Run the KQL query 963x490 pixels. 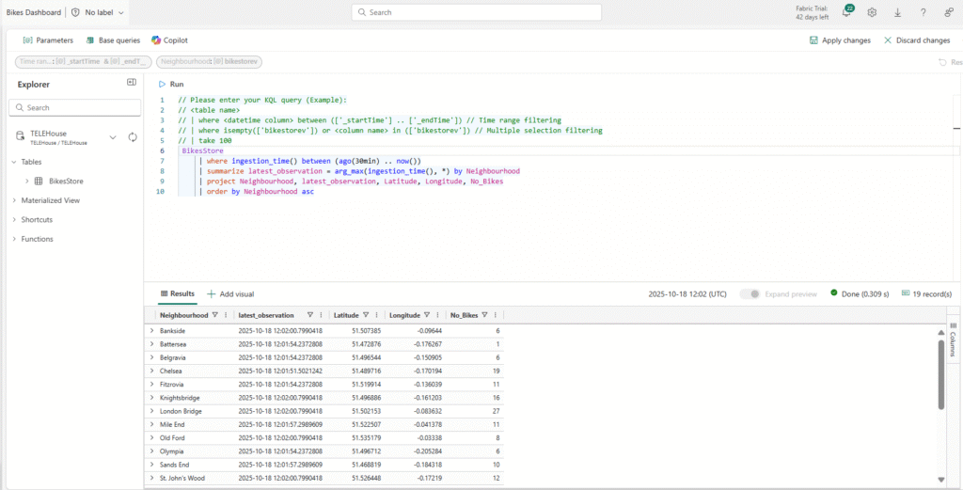[x=170, y=84]
